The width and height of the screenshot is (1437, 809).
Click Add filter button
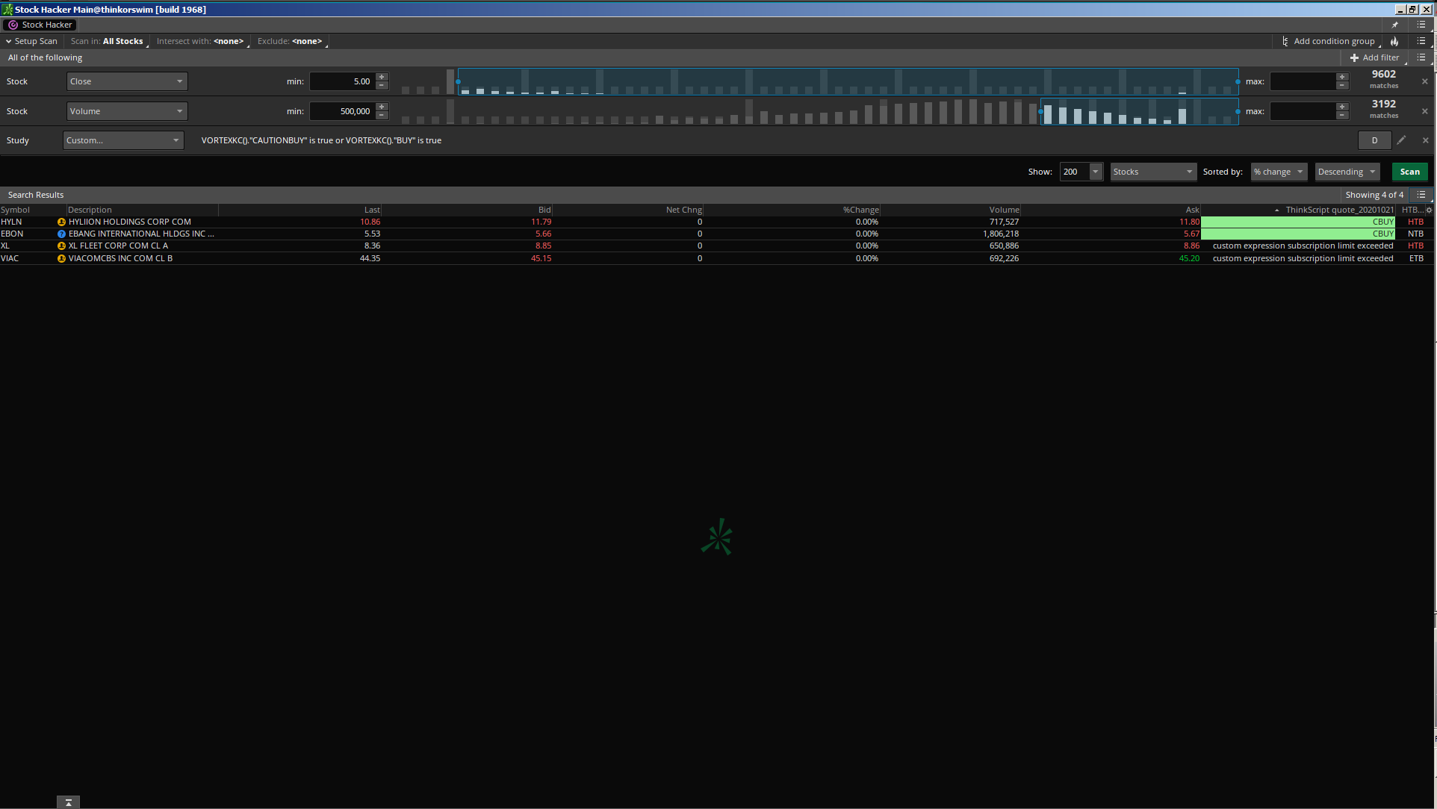pos(1375,57)
